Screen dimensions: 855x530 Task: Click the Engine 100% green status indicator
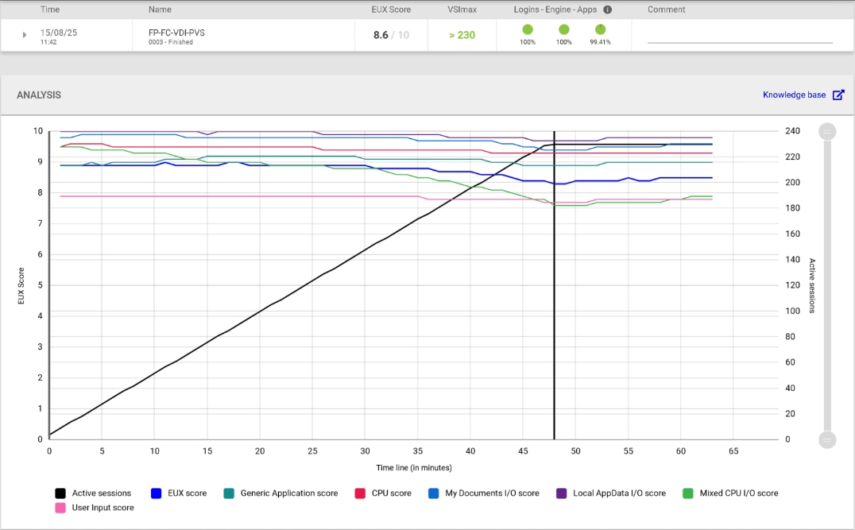564,29
